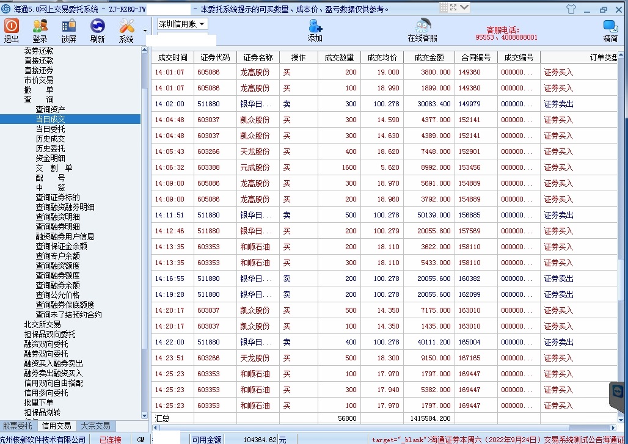Open 资金明细 in the sidebar
Image resolution: width=628 pixels, height=444 pixels.
click(x=50, y=158)
